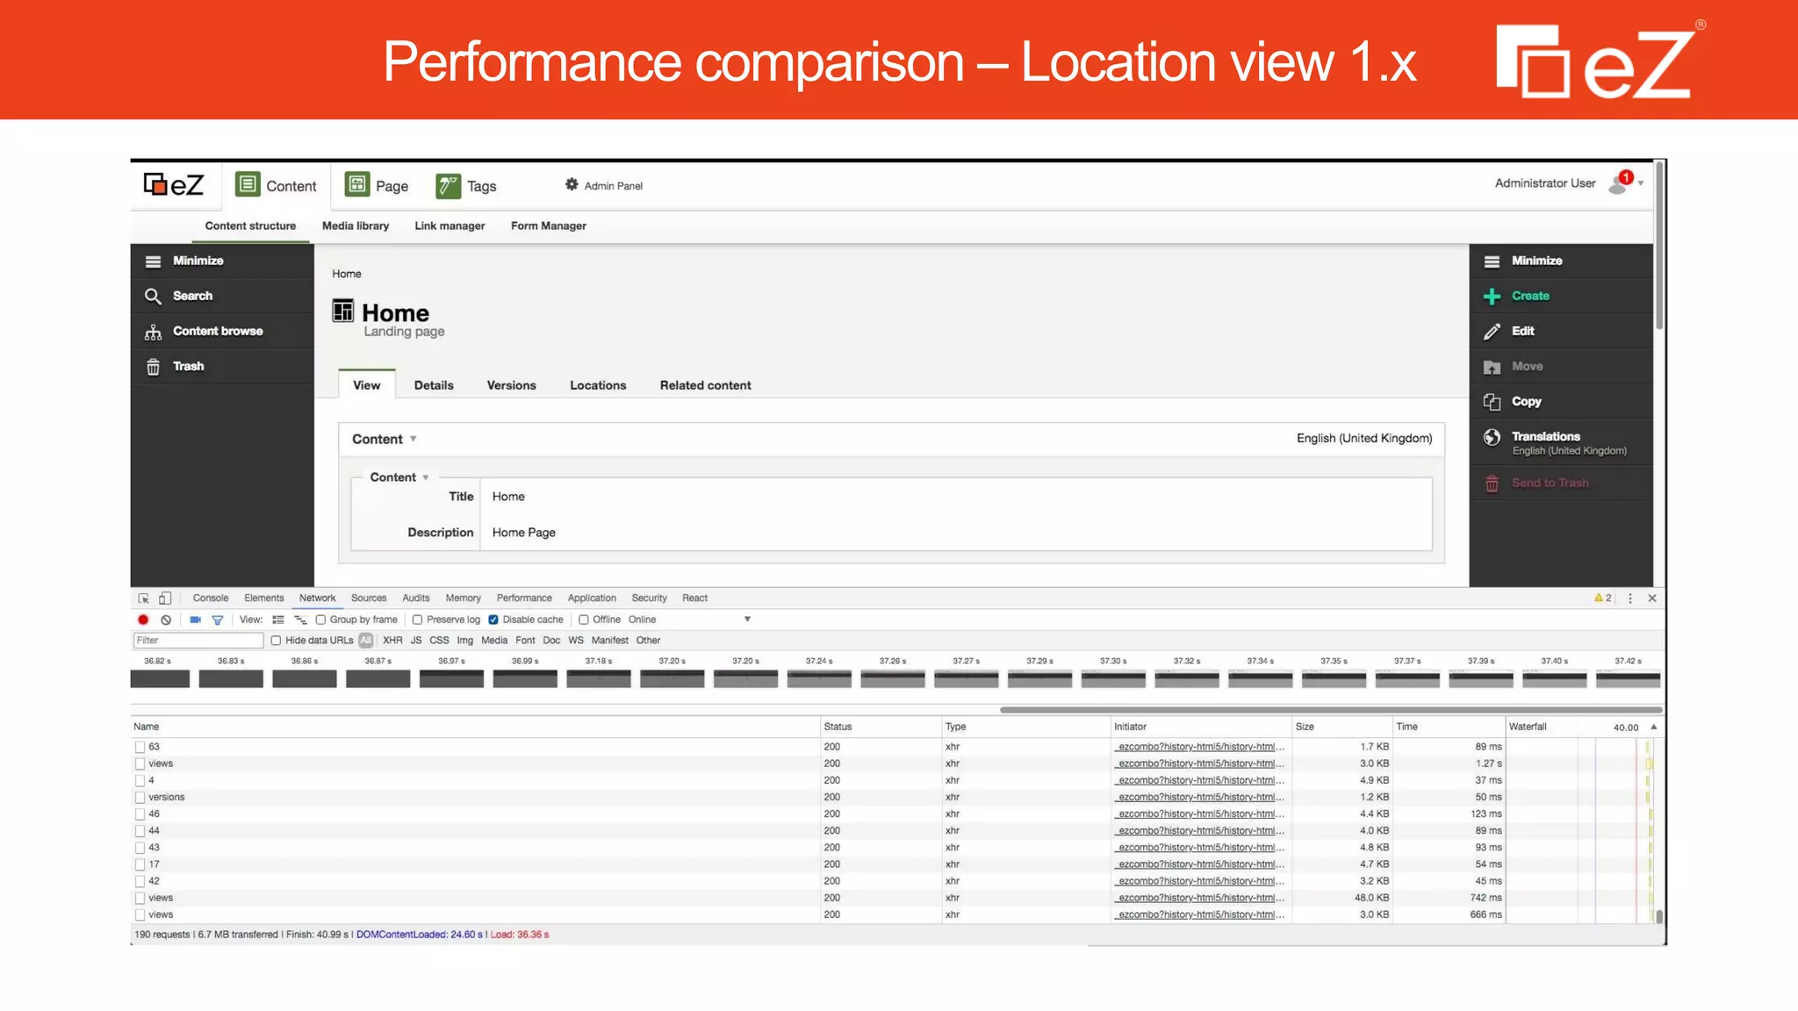Sort requests by Size column
This screenshot has width=1798, height=1011.
1341,728
